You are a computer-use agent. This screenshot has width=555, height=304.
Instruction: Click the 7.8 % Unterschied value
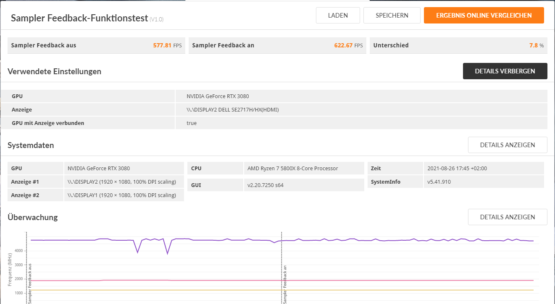[x=537, y=45]
